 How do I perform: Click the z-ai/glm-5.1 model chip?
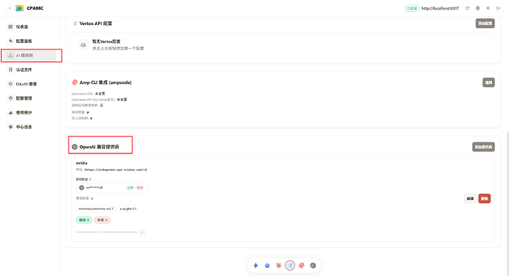click(128, 208)
